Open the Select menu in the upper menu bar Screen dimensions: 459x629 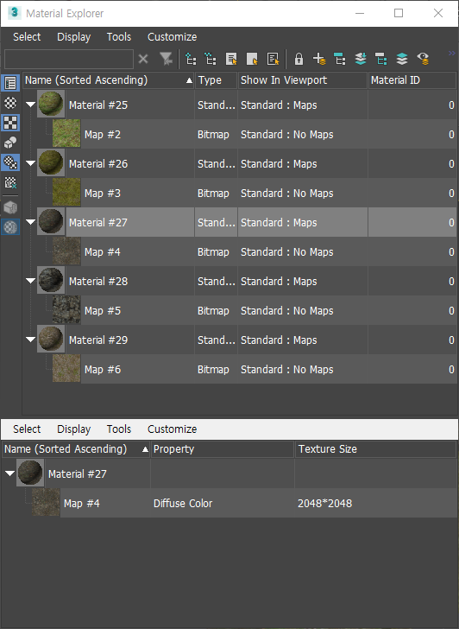pos(27,37)
